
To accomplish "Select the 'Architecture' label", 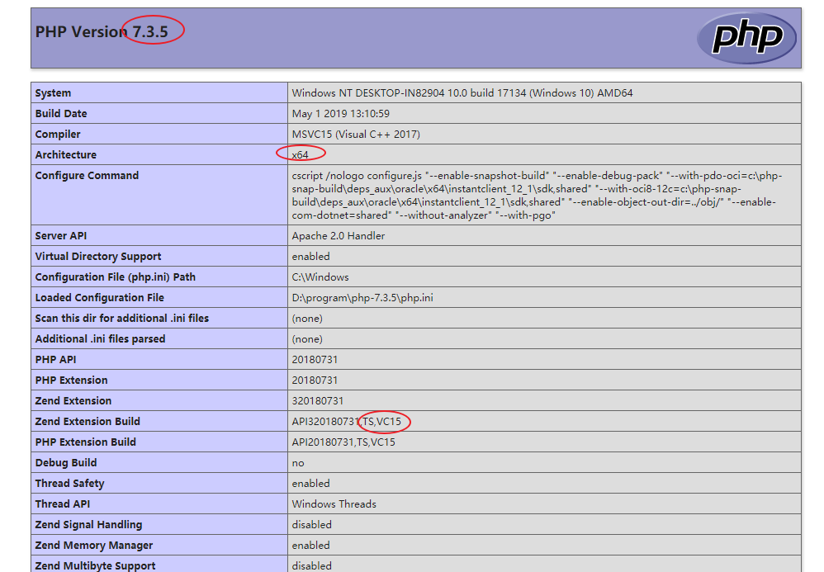I will (x=66, y=154).
